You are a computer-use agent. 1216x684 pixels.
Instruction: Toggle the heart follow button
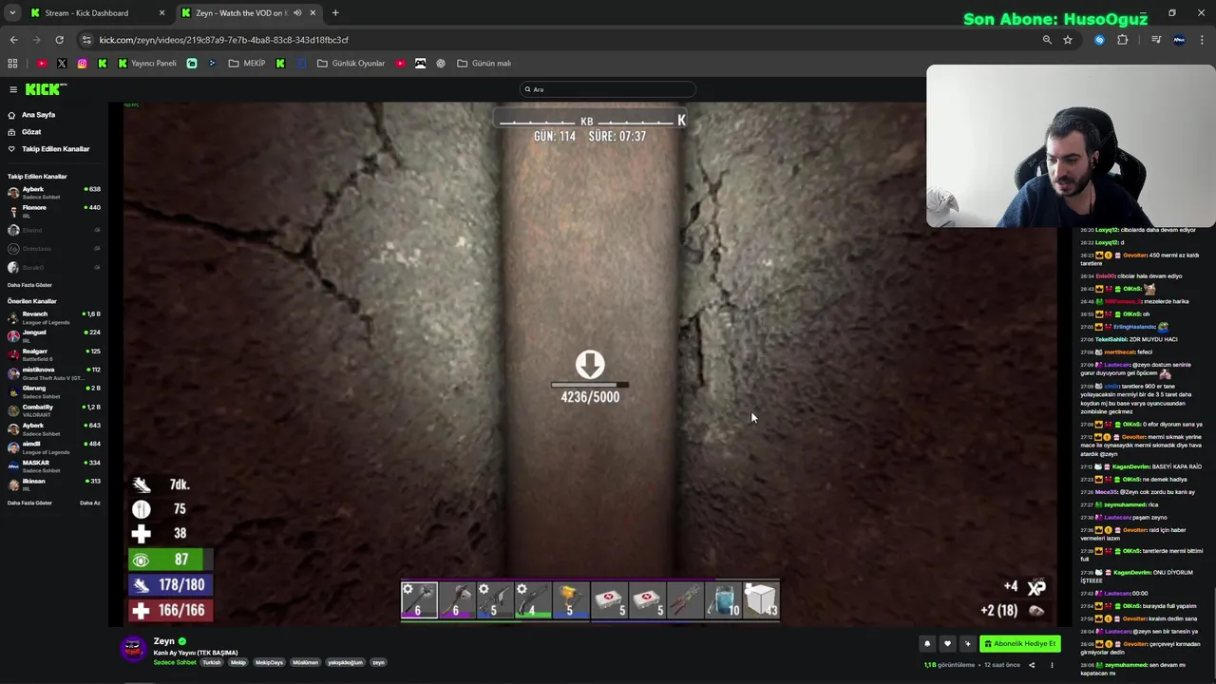947,644
